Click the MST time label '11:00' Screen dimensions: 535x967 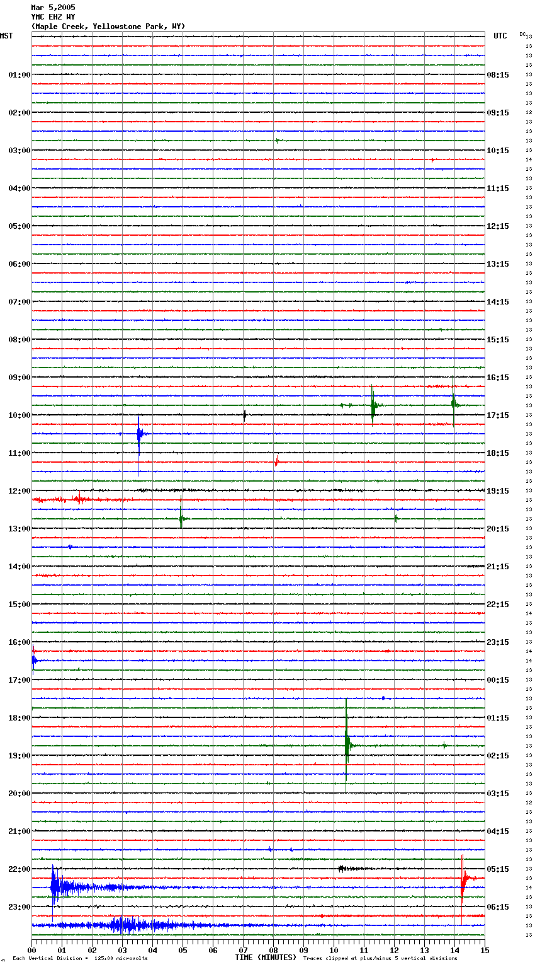click(x=20, y=453)
